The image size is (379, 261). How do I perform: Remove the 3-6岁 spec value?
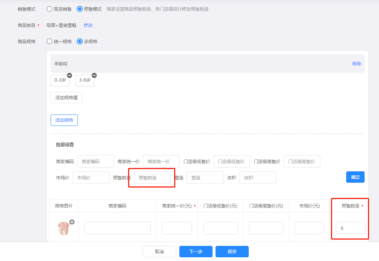94,75
